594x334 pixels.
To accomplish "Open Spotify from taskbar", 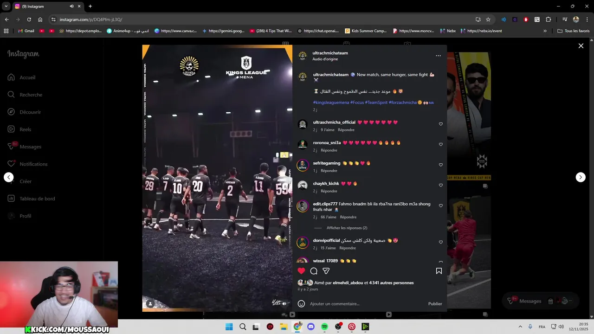I will (324, 327).
